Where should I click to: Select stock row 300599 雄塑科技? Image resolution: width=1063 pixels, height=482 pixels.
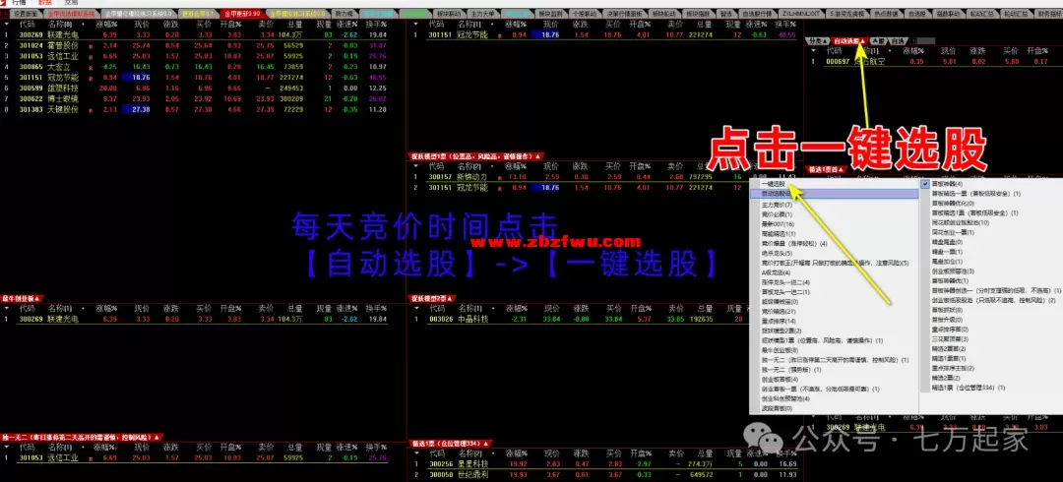point(194,89)
